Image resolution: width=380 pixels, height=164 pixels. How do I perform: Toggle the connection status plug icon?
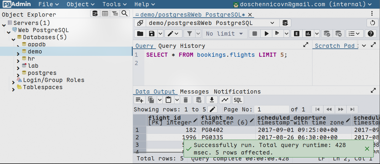point(140,23)
